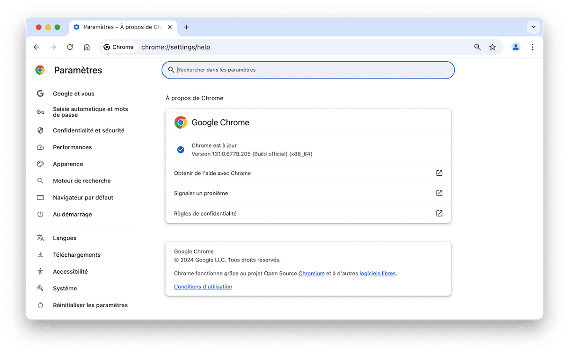Click the address bar URL chrome://settings/help
The width and height of the screenshot is (569, 354).
coord(176,47)
